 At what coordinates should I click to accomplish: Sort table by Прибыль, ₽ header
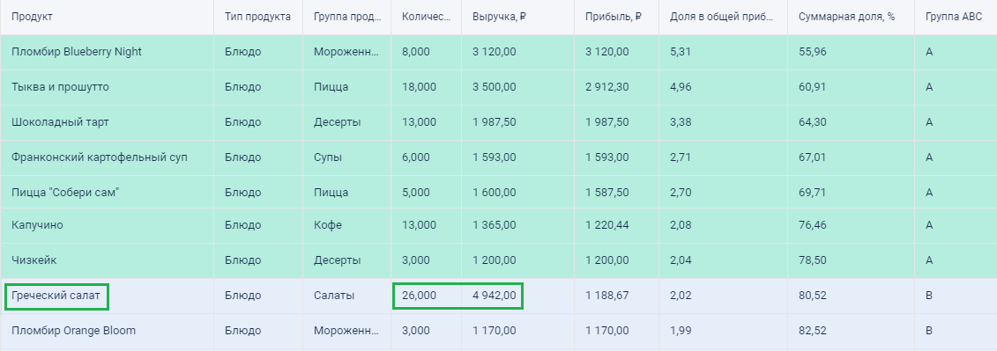[x=613, y=17]
